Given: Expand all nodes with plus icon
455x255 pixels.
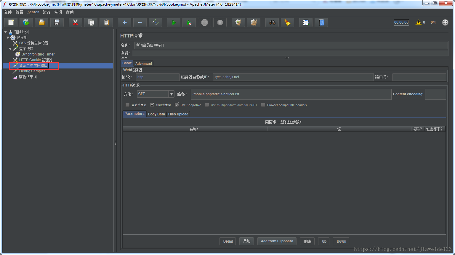Looking at the screenshot, I should pyautogui.click(x=125, y=22).
